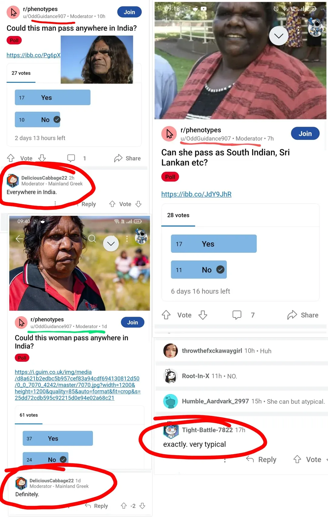
Task: Select the '61 votes' poll tab
Action: (x=29, y=415)
